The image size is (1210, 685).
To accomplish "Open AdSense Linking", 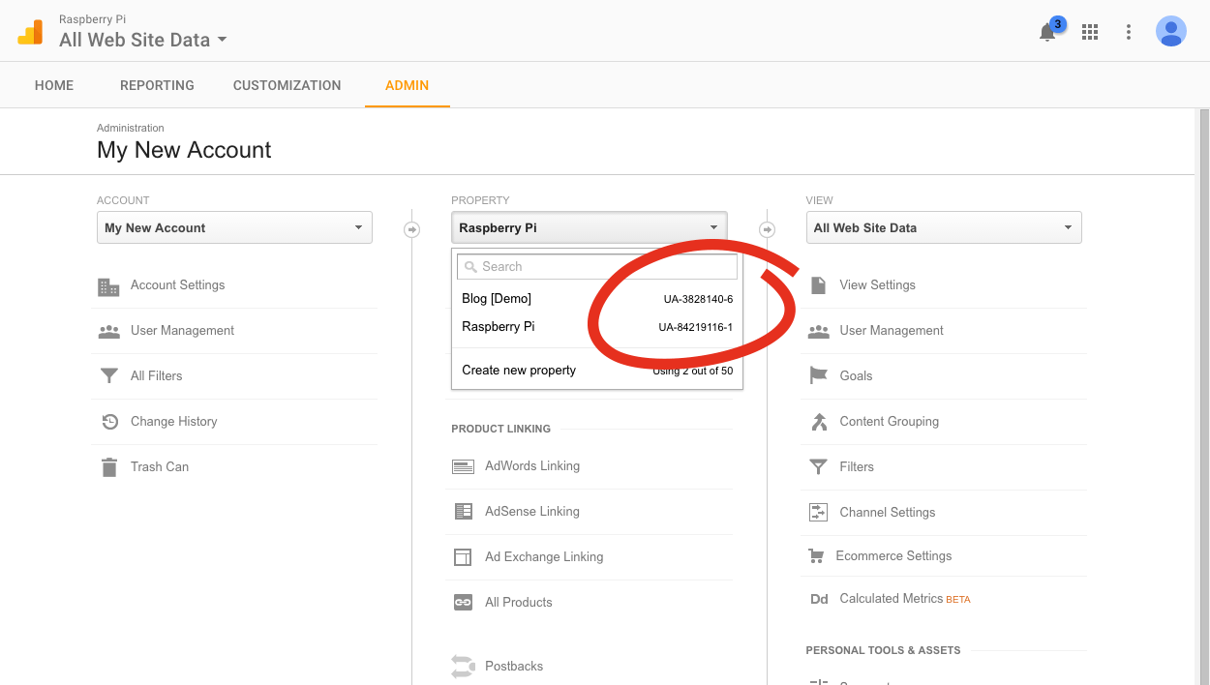I will point(532,512).
